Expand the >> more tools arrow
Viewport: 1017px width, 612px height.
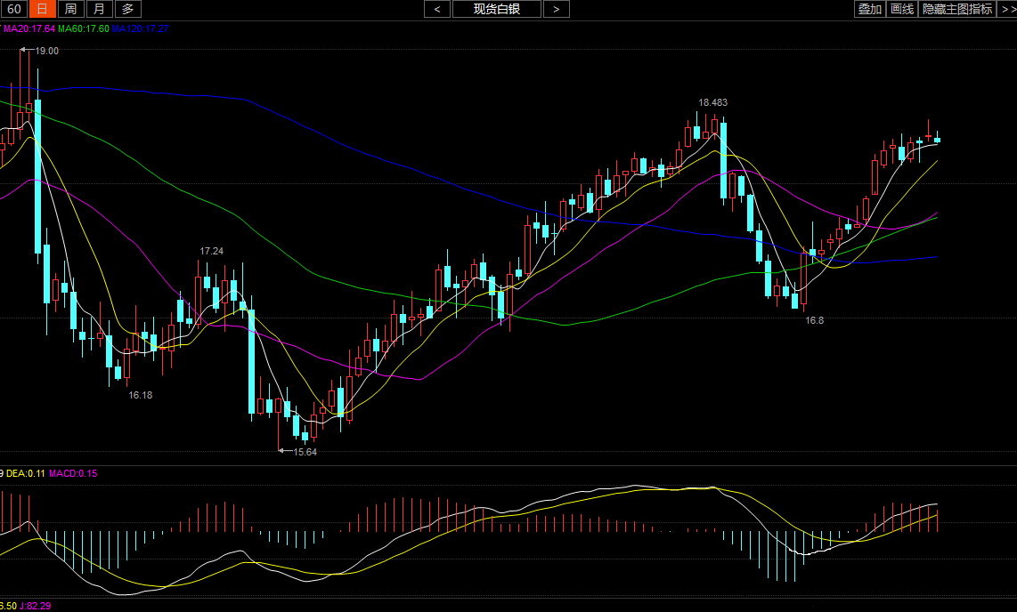pyautogui.click(x=1008, y=9)
